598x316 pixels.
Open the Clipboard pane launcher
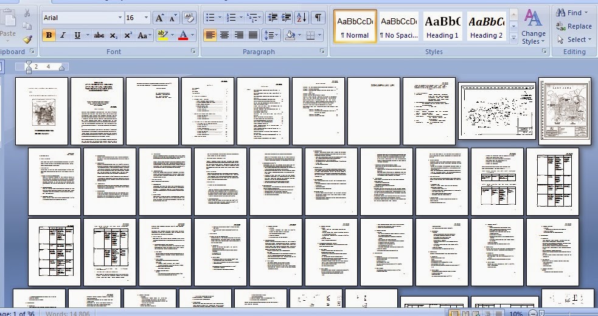32,51
